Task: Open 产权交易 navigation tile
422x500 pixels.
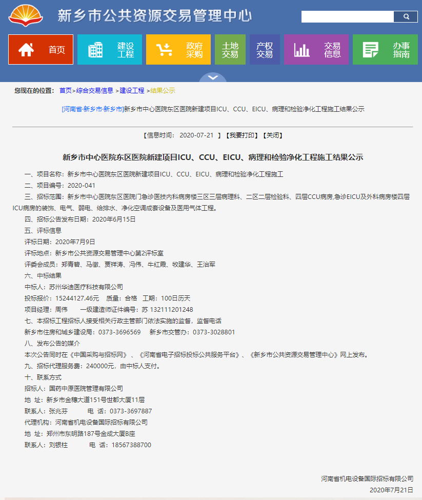Action: 265,49
